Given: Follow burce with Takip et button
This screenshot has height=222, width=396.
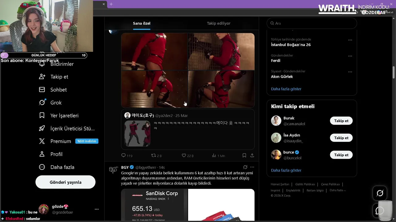Looking at the screenshot, I should click(x=341, y=155).
